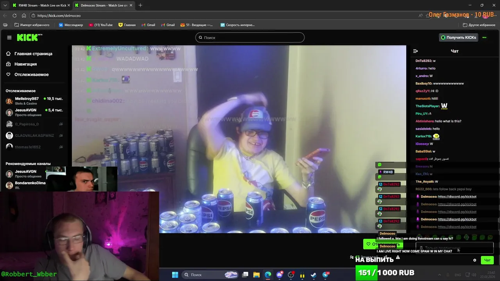Open JesusAVGN followed channel with 5,4 тыс.
The image size is (500, 281).
[34, 112]
